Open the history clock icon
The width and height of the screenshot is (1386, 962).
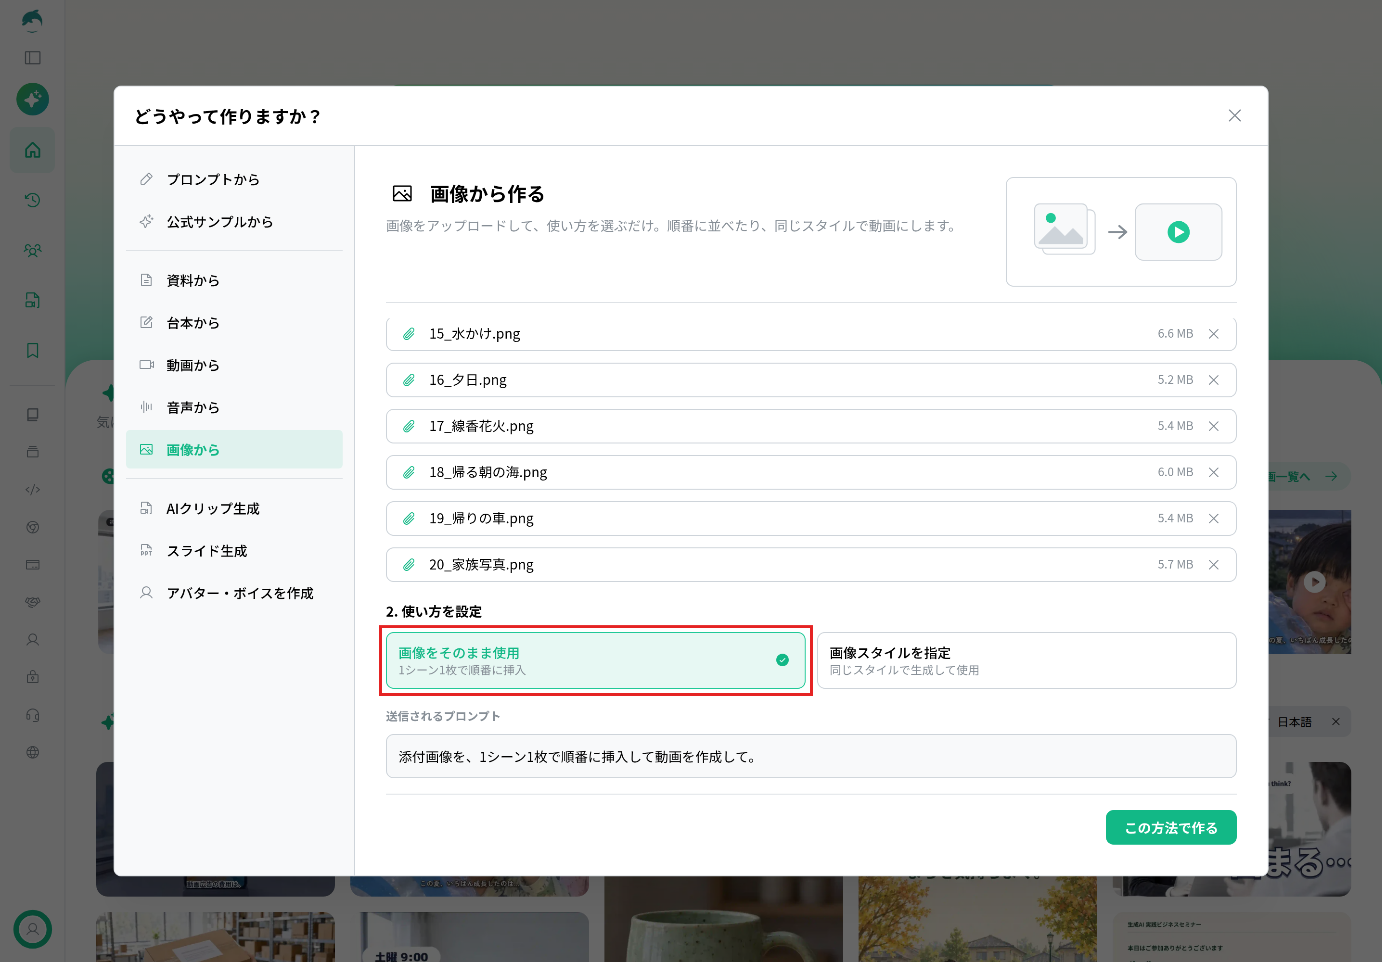coord(33,200)
